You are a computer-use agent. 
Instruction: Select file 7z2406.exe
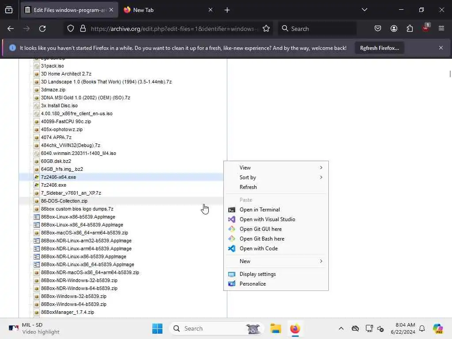(53, 185)
